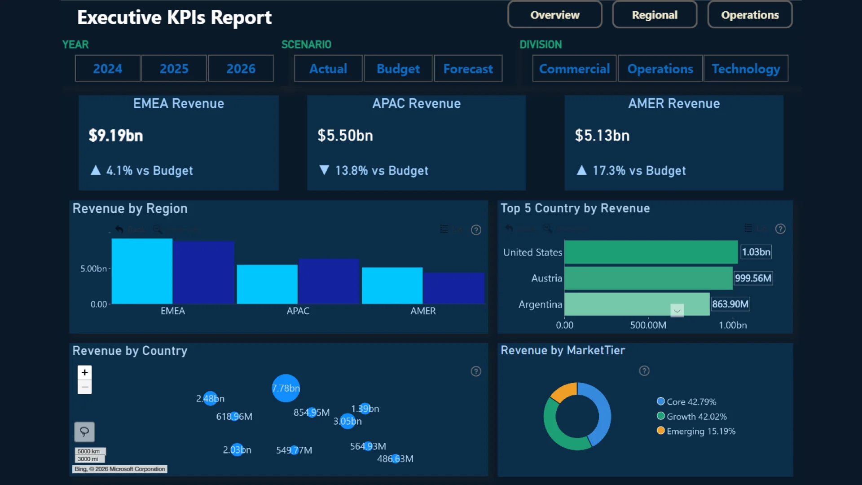The image size is (862, 485).
Task: Click Back arrow icon in Revenue by Region toolbar
Action: [119, 229]
